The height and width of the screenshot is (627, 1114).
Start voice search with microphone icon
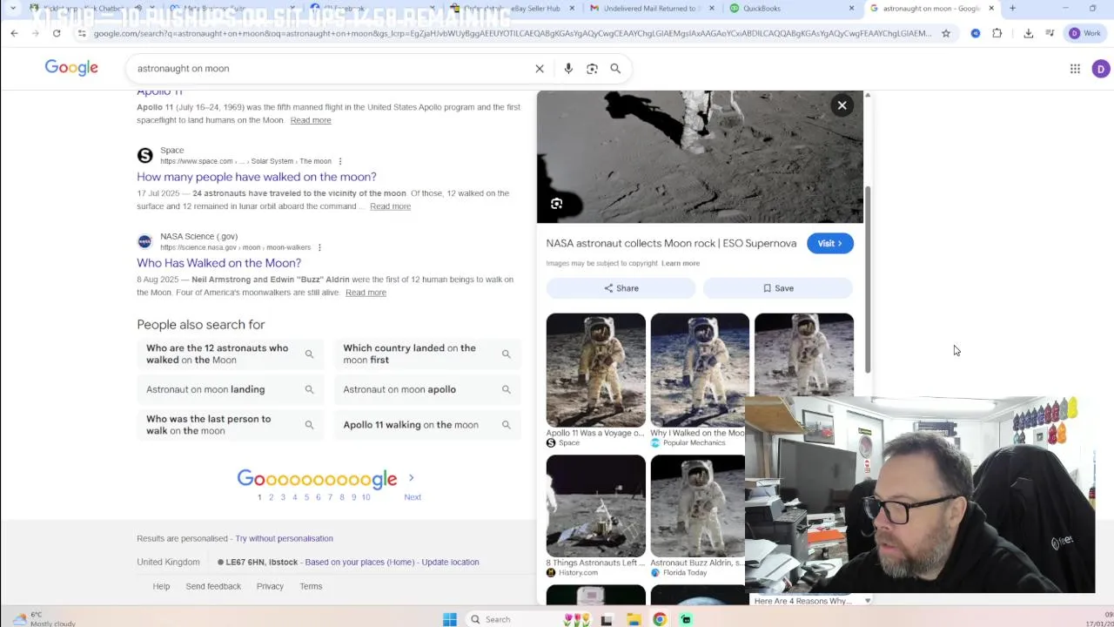568,69
